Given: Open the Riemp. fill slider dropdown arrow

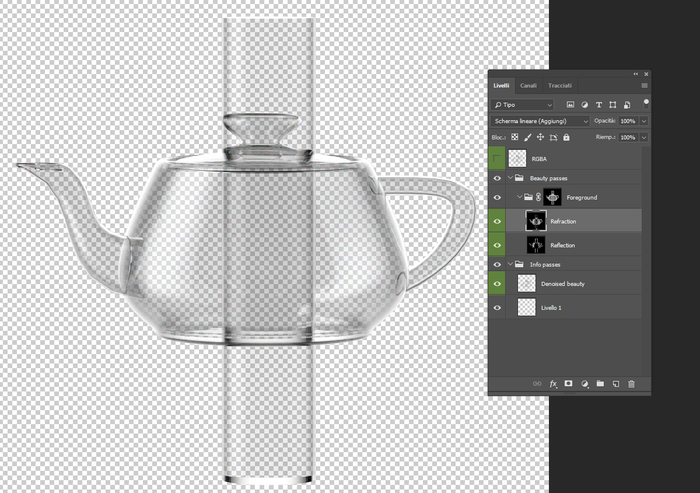Looking at the screenshot, I should point(644,137).
